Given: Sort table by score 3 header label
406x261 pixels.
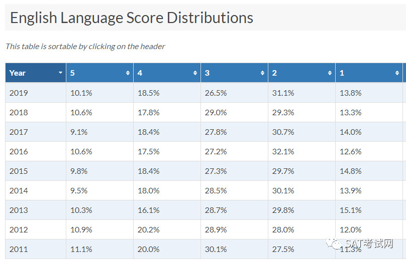Looking at the screenshot, I should pyautogui.click(x=207, y=73).
